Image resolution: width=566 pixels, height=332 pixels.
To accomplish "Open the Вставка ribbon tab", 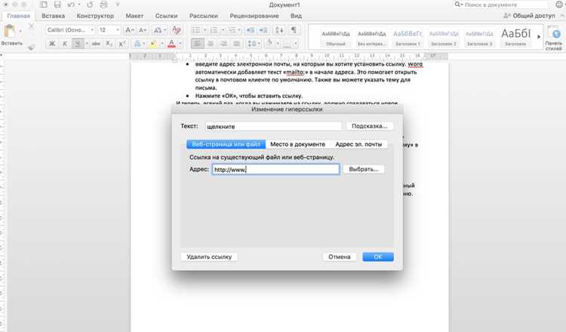I will [x=53, y=16].
